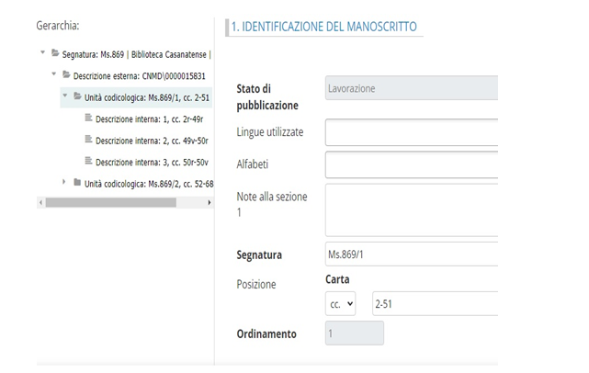Select Descrizione interna: 2, cc. 49v-50r
The height and width of the screenshot is (373, 589).
click(152, 140)
